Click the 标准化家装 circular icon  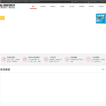tap(4, 59)
